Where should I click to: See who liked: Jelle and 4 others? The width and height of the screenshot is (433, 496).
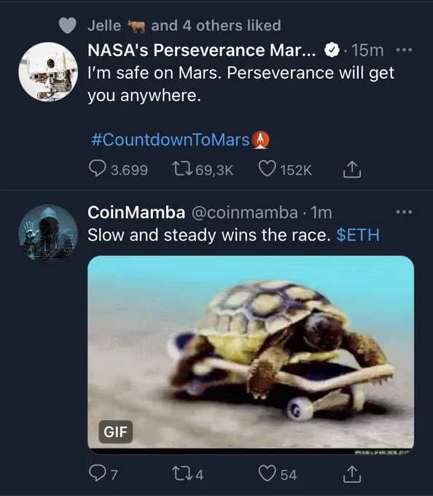[x=184, y=26]
